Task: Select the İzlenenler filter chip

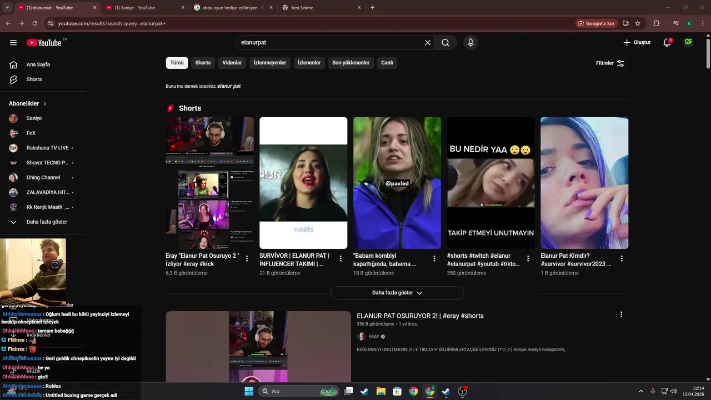Action: [x=309, y=63]
